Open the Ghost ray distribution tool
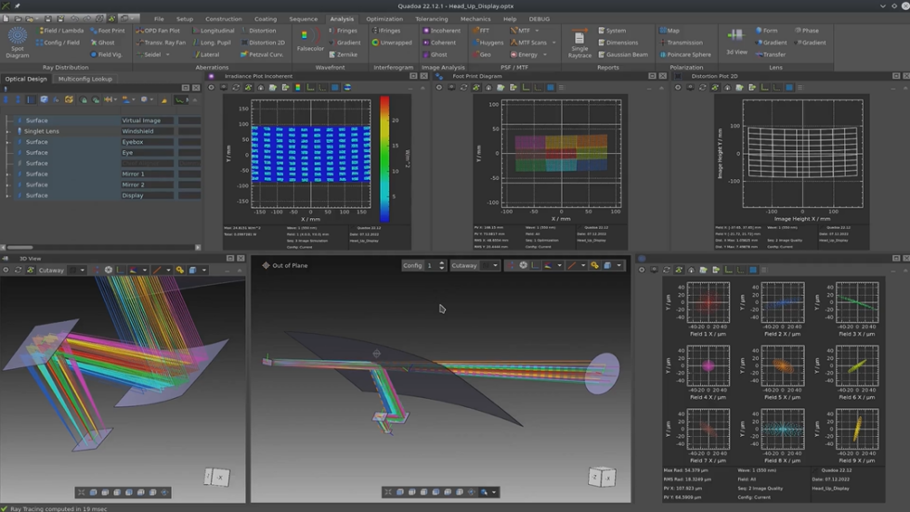This screenshot has height=512, width=910. pos(102,43)
